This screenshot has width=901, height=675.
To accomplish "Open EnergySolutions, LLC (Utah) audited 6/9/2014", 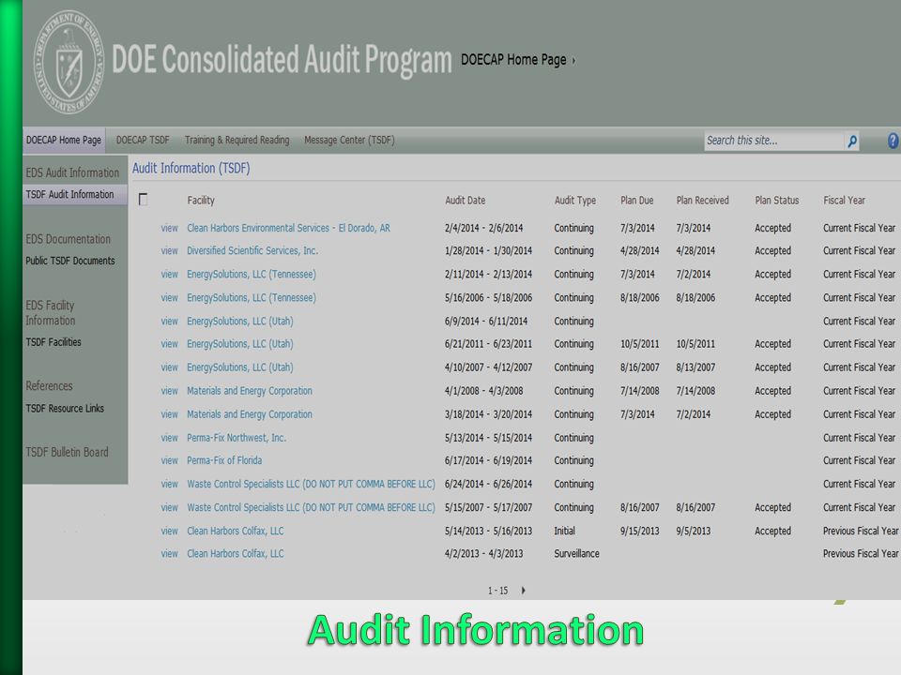I will 239,322.
